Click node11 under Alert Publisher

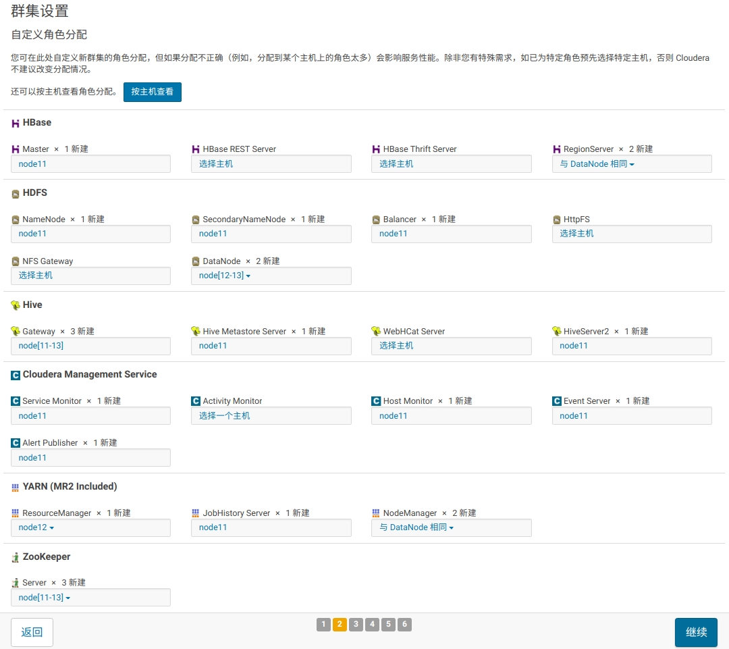tap(32, 458)
